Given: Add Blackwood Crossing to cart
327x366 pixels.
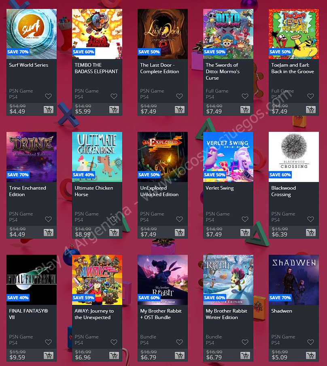Looking at the screenshot, I should pos(311,233).
